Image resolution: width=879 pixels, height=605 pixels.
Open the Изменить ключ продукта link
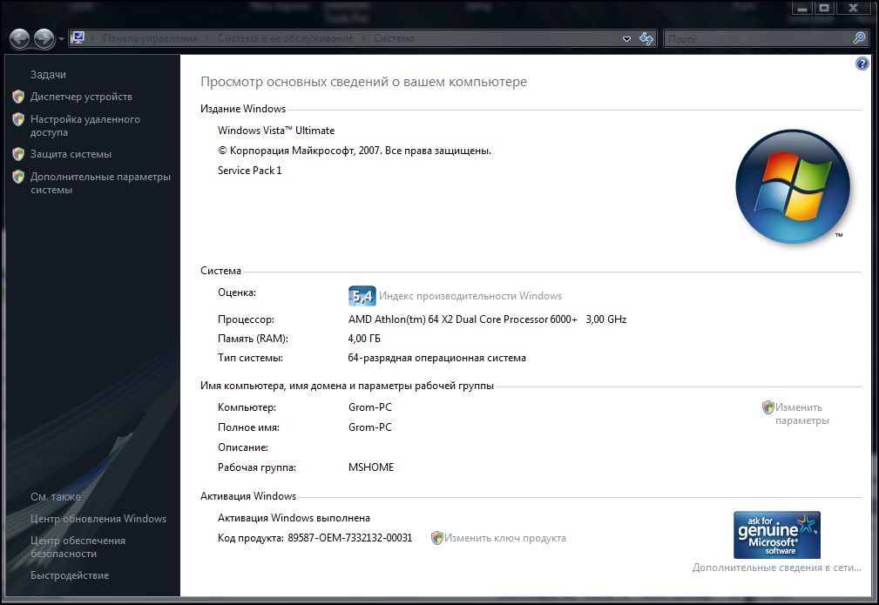tap(505, 538)
